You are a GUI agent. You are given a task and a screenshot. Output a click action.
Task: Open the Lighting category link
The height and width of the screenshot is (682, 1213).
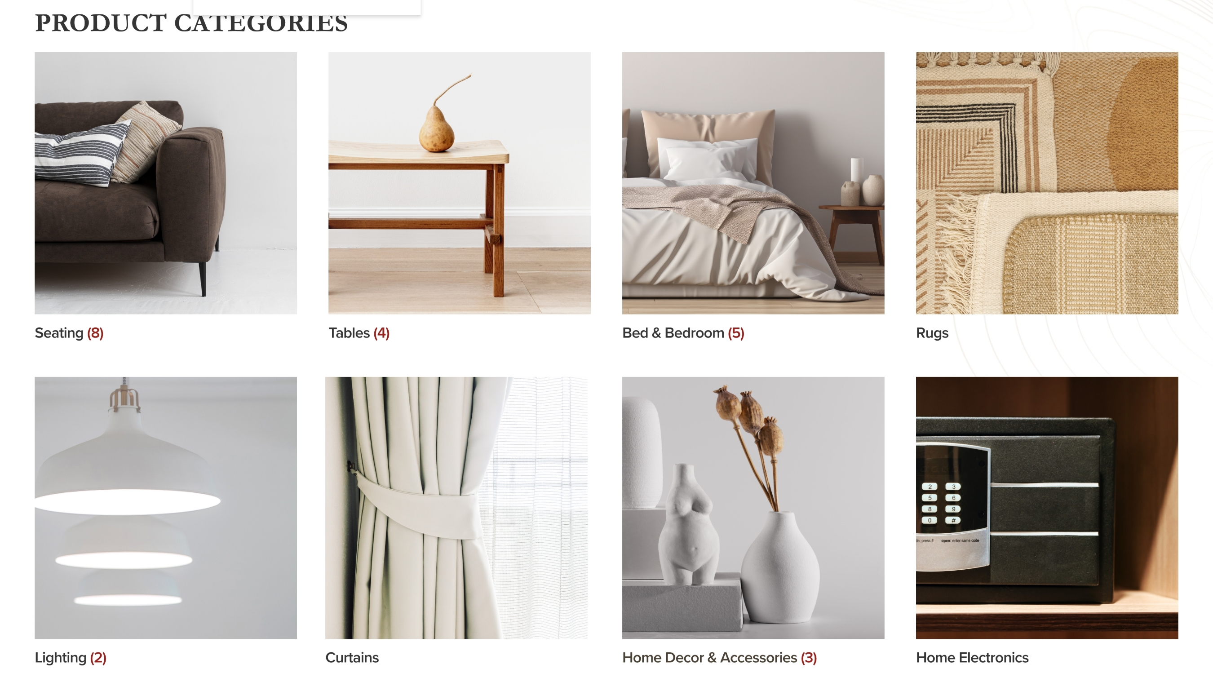(71, 657)
